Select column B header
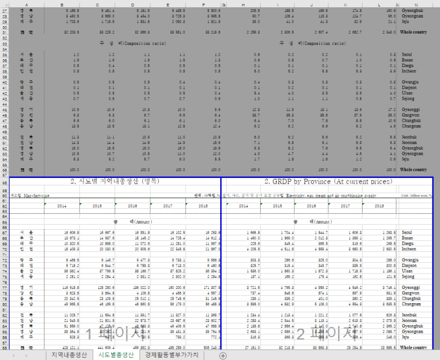The width and height of the screenshot is (440, 360). click(x=61, y=5)
